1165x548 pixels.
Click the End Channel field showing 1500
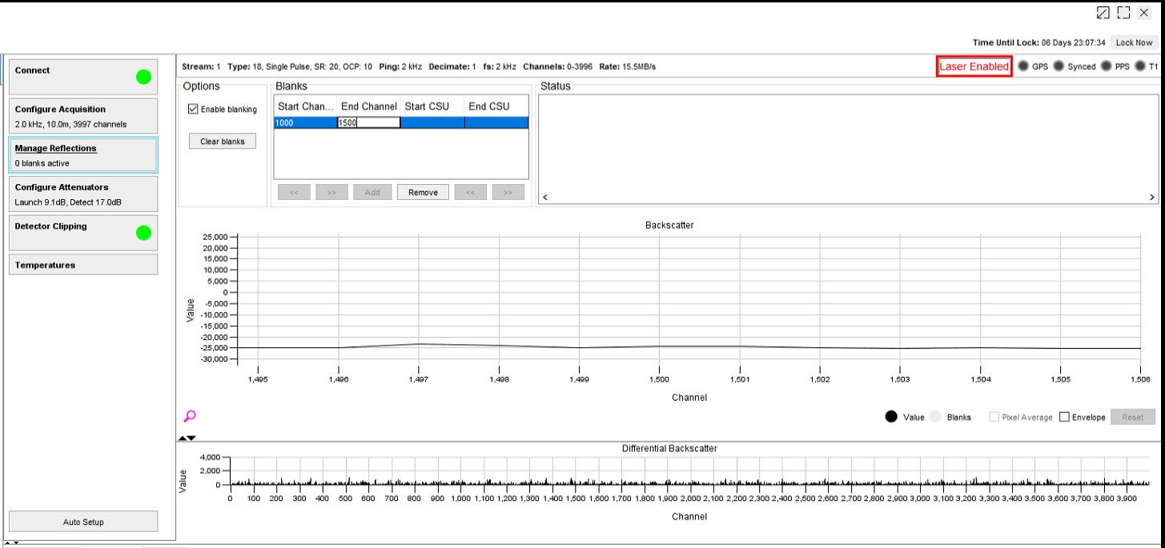coord(369,122)
